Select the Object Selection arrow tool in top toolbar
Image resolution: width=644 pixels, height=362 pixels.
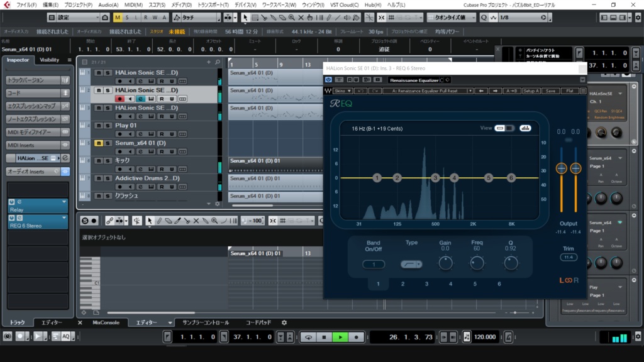click(x=245, y=18)
